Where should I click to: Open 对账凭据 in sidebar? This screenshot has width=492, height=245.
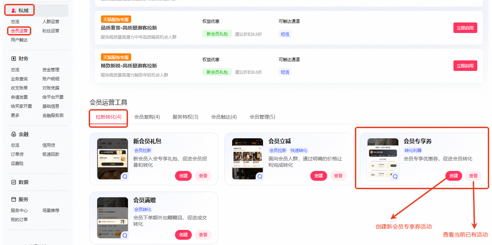pyautogui.click(x=51, y=88)
